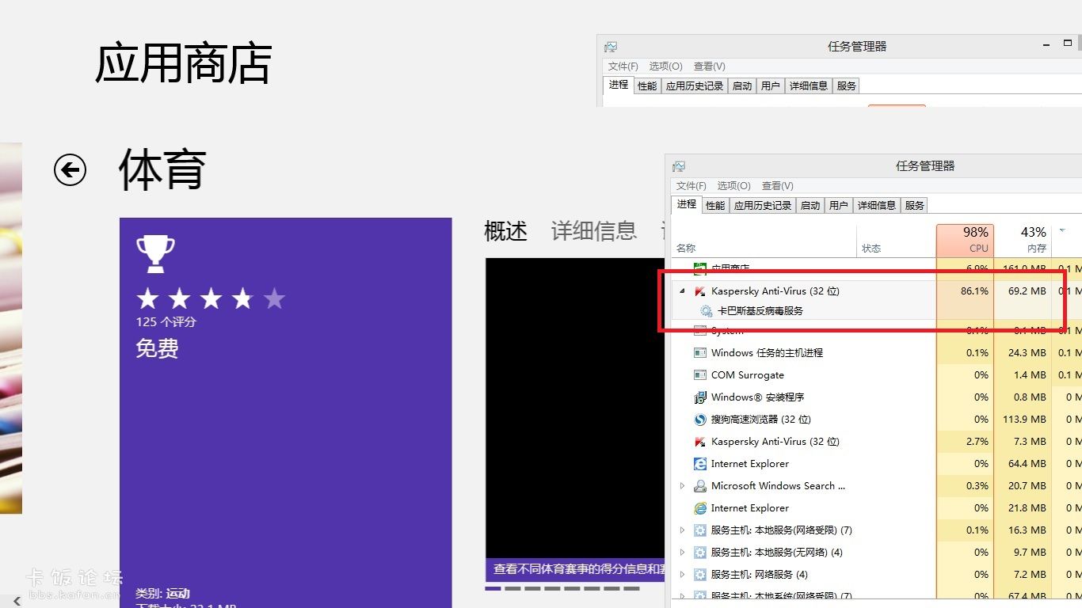1082x608 pixels.
Task: Open 文件(F) menu in the upper Task Manager
Action: pos(623,66)
